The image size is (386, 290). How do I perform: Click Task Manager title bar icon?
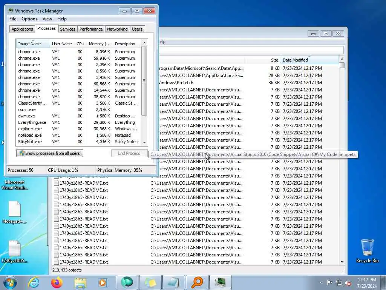(x=10, y=11)
